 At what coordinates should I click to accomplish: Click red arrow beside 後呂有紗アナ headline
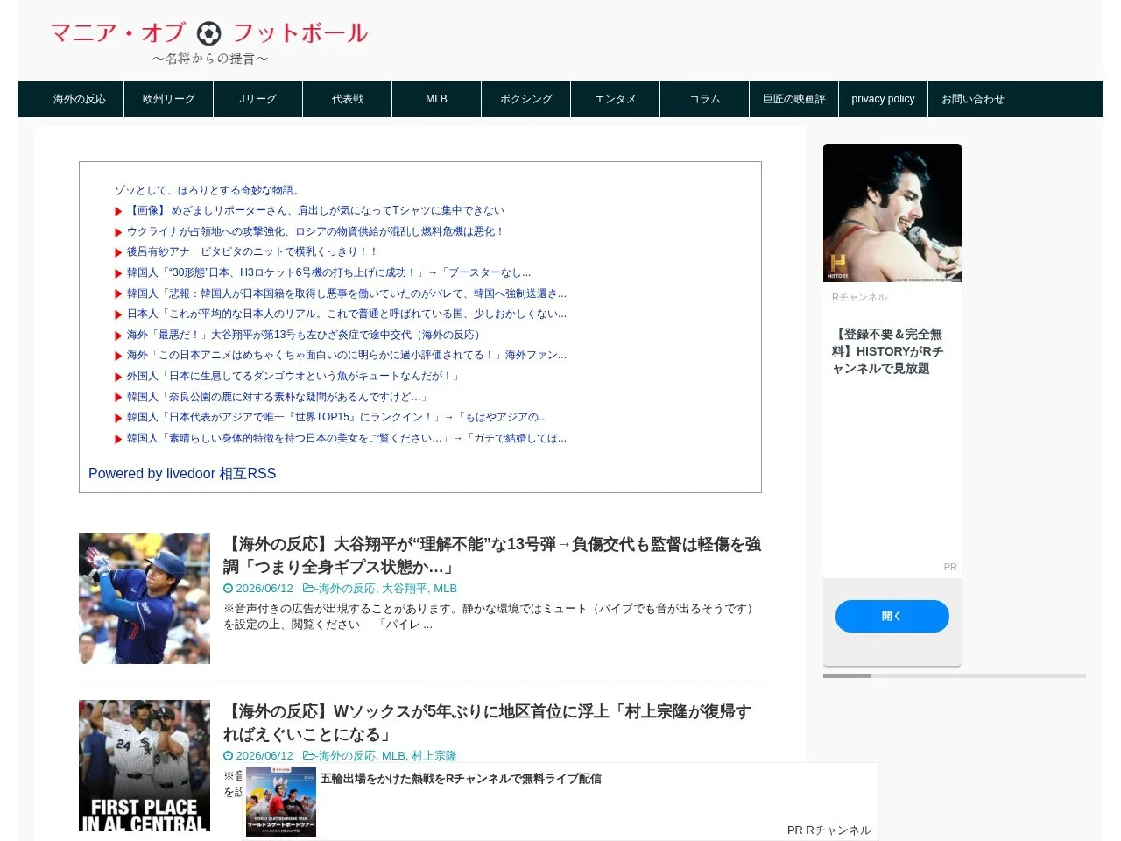coord(118,252)
